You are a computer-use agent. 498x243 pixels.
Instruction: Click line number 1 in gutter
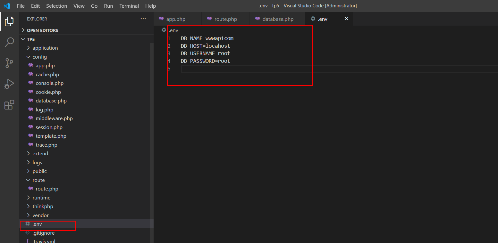169,38
